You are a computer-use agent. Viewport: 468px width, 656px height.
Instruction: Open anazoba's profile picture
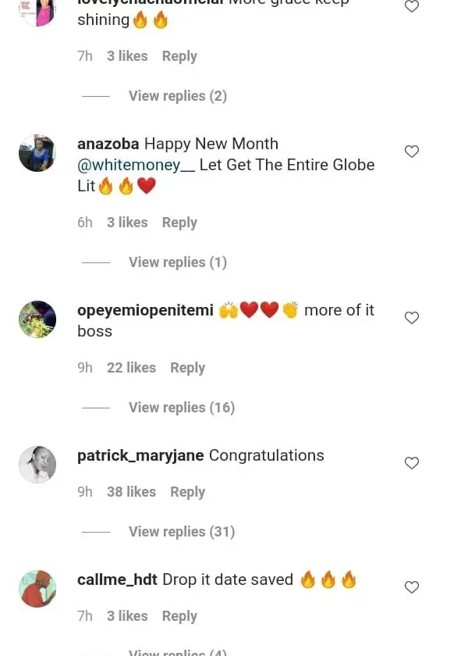(x=37, y=153)
